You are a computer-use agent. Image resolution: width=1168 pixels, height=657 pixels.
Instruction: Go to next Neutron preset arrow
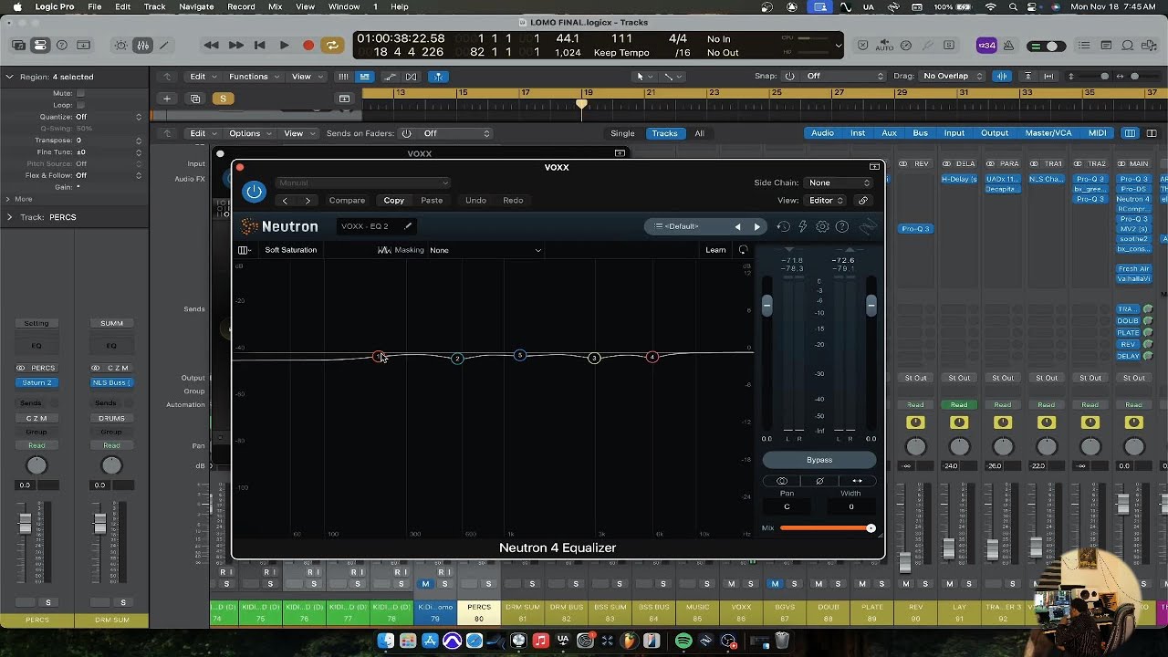tap(756, 226)
